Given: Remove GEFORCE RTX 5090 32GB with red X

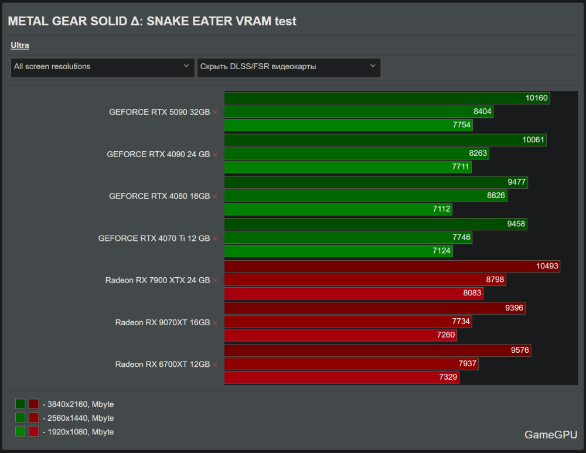Looking at the screenshot, I should (x=215, y=112).
